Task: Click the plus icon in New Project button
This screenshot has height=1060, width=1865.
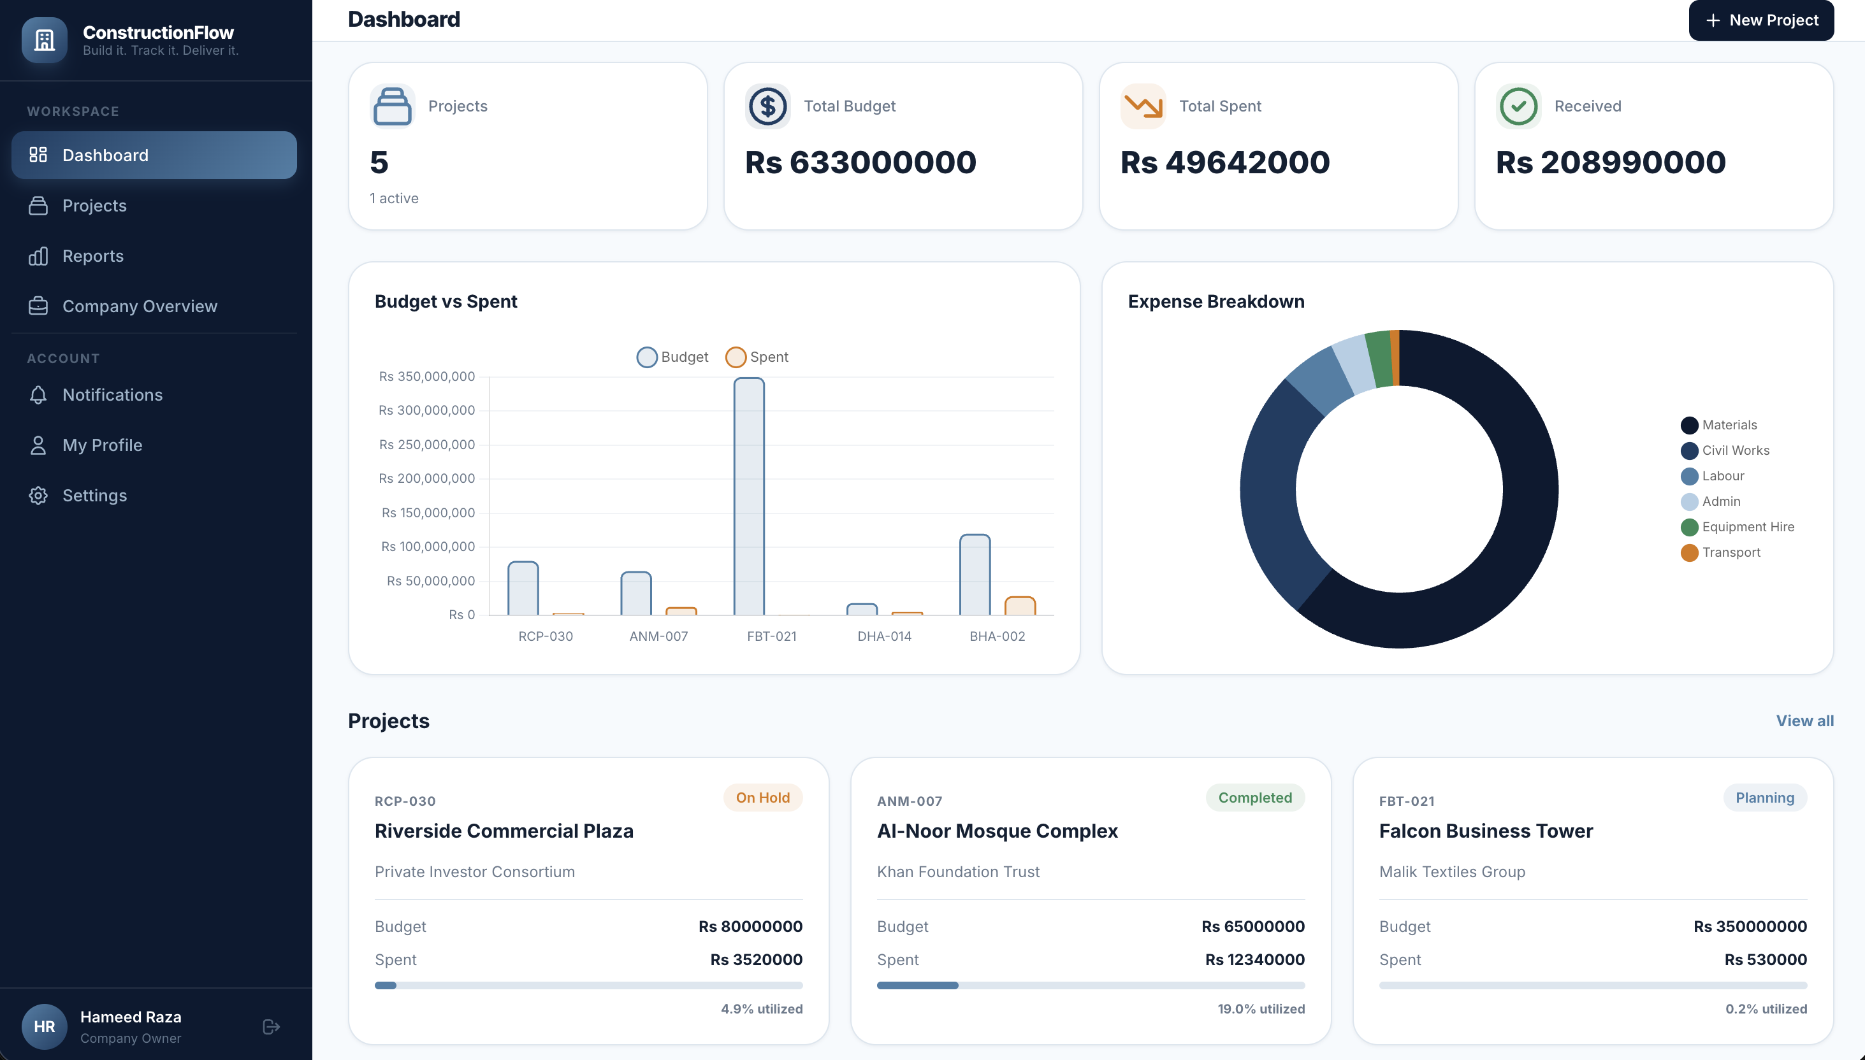Action: pos(1713,20)
